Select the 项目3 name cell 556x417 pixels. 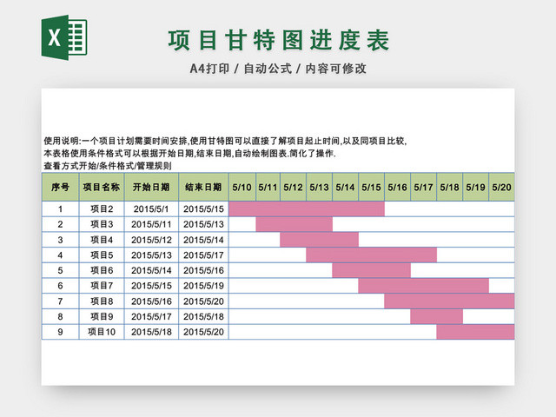tap(102, 224)
